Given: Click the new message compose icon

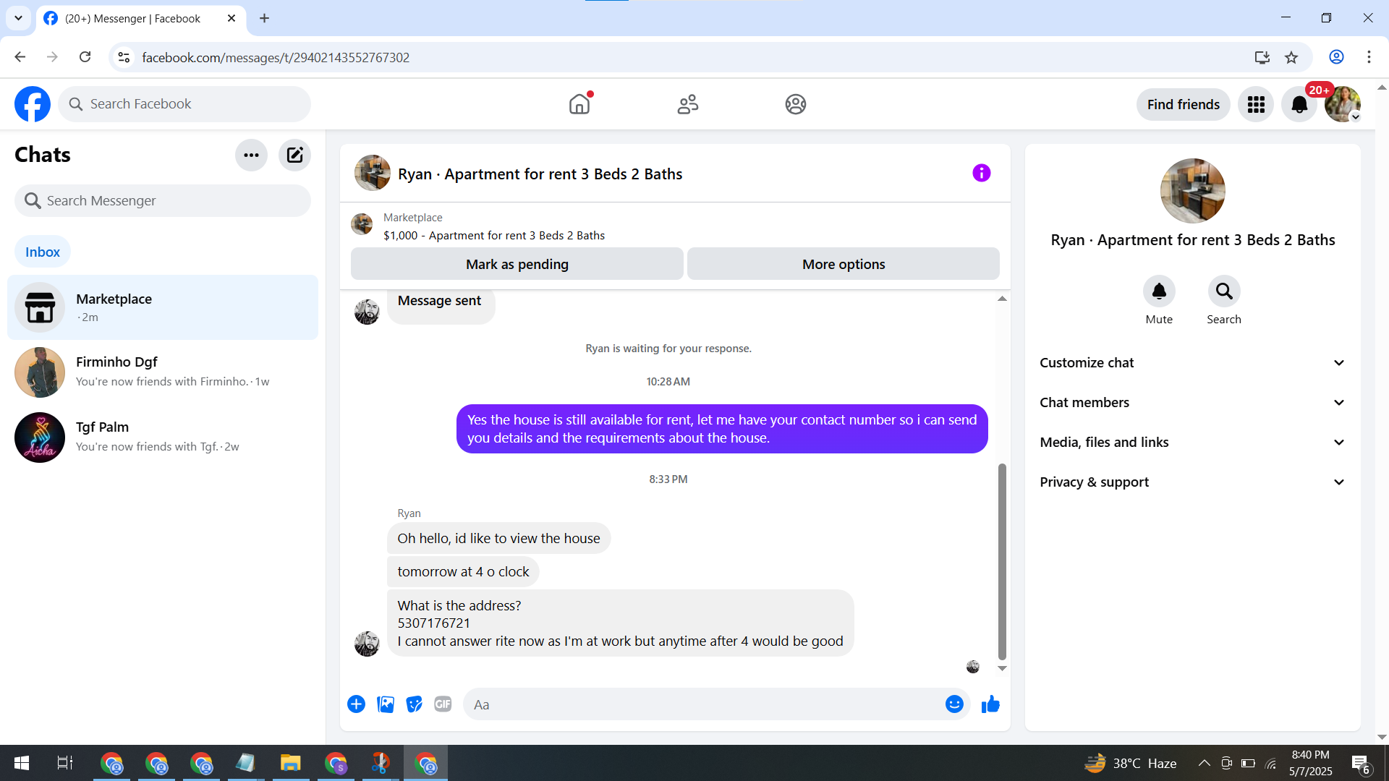Looking at the screenshot, I should tap(294, 155).
